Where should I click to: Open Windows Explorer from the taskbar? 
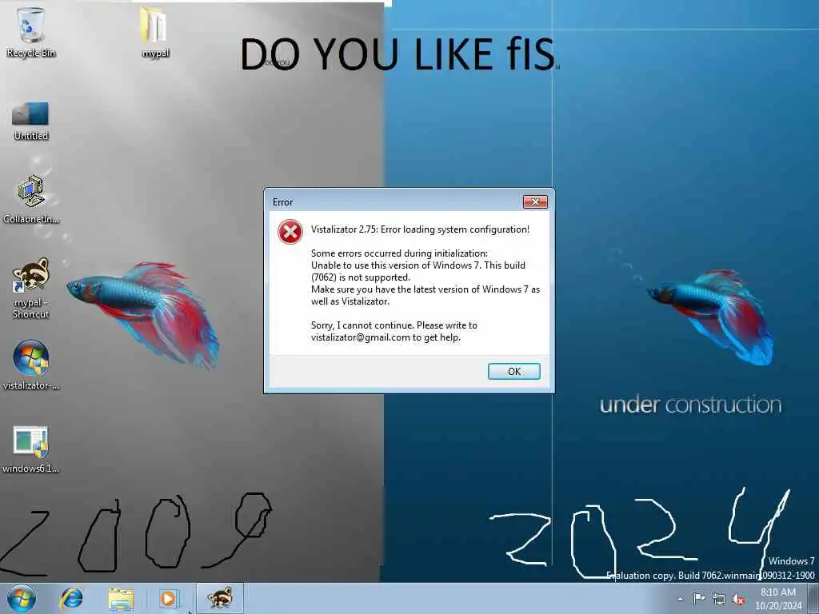pyautogui.click(x=122, y=598)
